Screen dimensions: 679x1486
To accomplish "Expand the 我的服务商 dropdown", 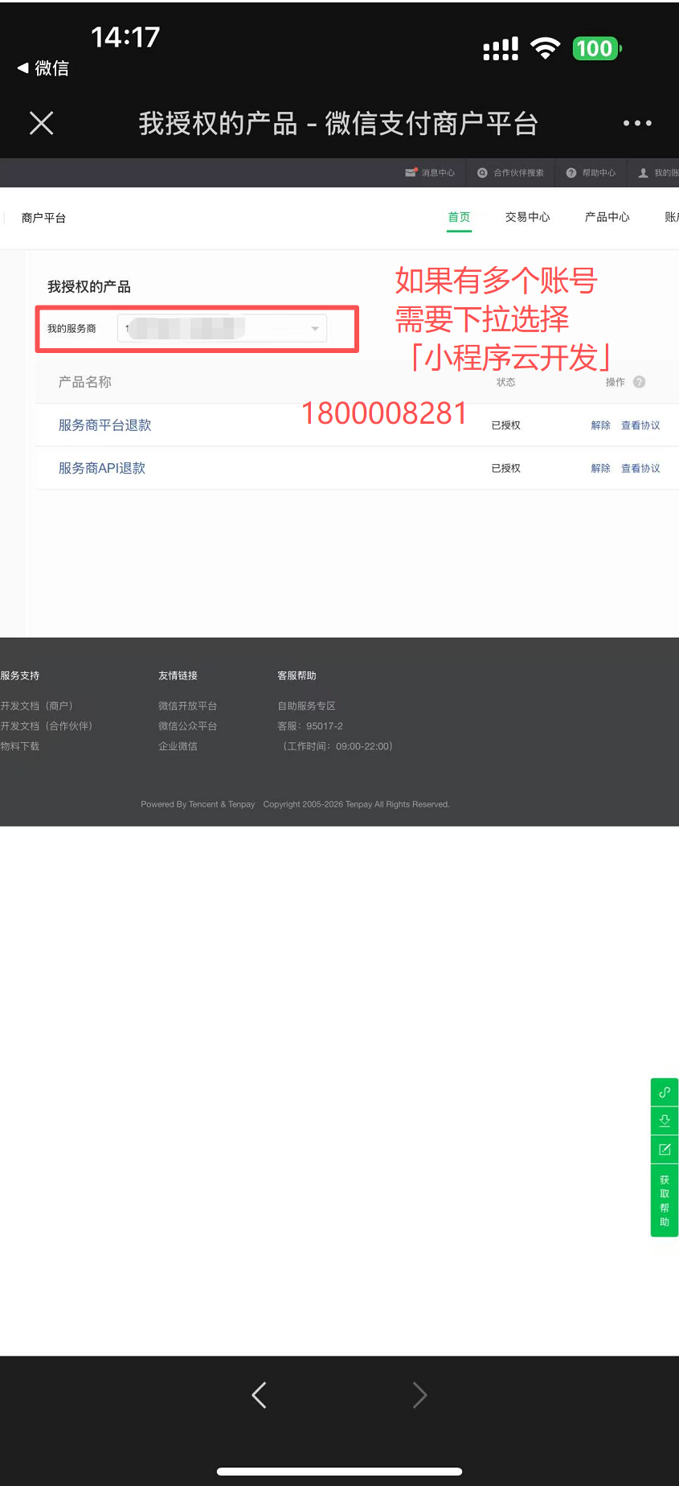I will (314, 329).
